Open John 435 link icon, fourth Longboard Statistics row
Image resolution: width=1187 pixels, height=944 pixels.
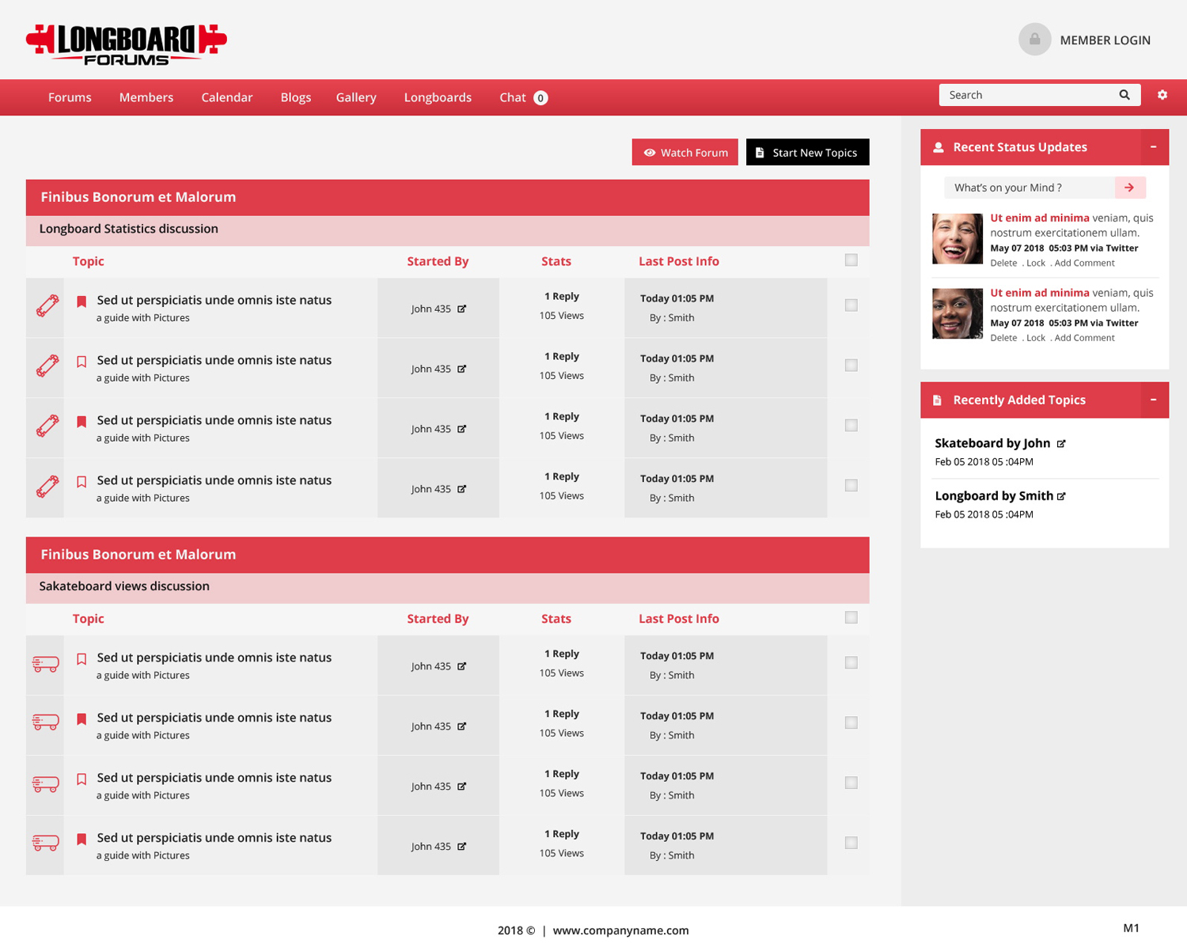pyautogui.click(x=461, y=489)
